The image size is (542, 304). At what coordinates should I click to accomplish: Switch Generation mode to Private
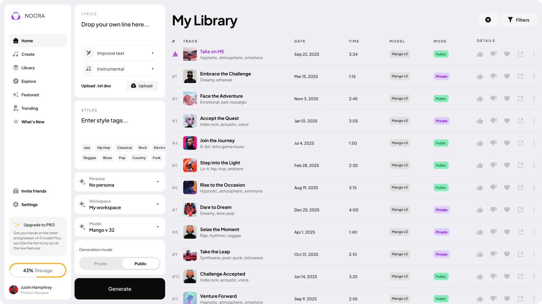[x=101, y=263]
